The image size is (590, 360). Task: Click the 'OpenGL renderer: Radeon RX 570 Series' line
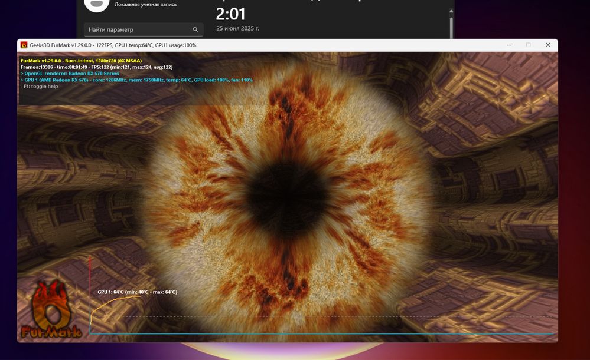tap(70, 74)
